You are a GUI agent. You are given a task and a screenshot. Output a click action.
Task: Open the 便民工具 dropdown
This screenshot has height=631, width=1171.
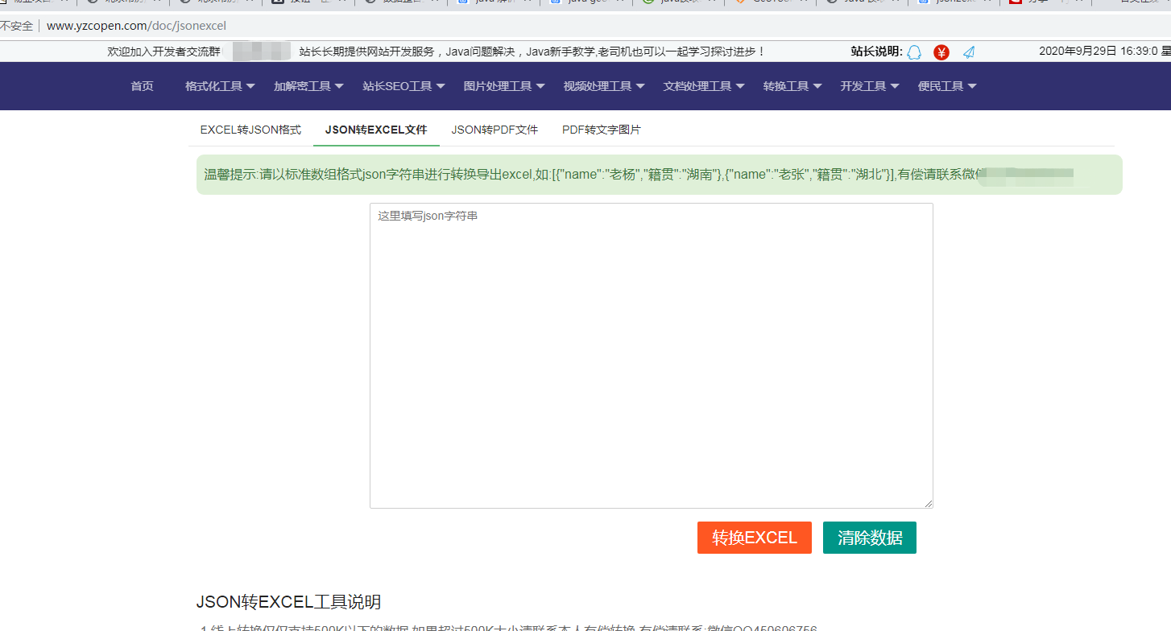[x=941, y=86]
